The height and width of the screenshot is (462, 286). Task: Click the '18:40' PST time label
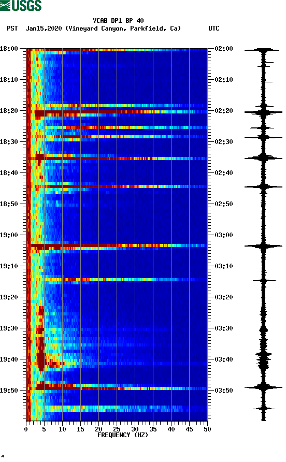tap(9, 173)
